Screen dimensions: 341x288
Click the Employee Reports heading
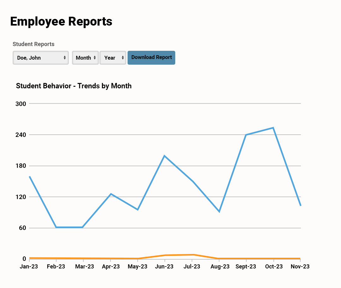coord(61,21)
